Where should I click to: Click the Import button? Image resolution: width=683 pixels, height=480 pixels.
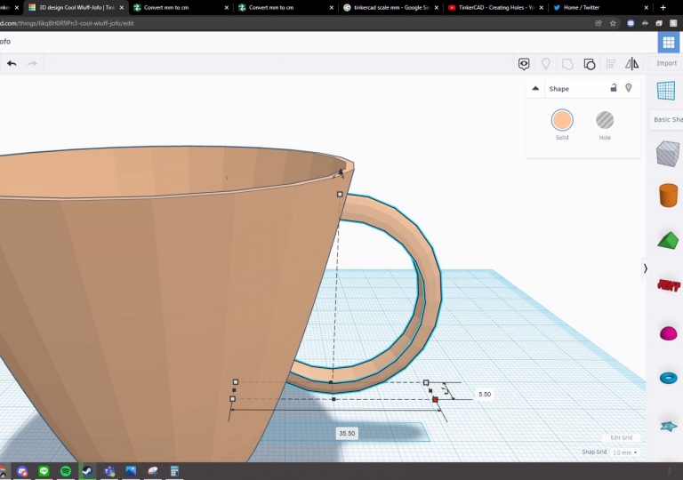pos(666,63)
